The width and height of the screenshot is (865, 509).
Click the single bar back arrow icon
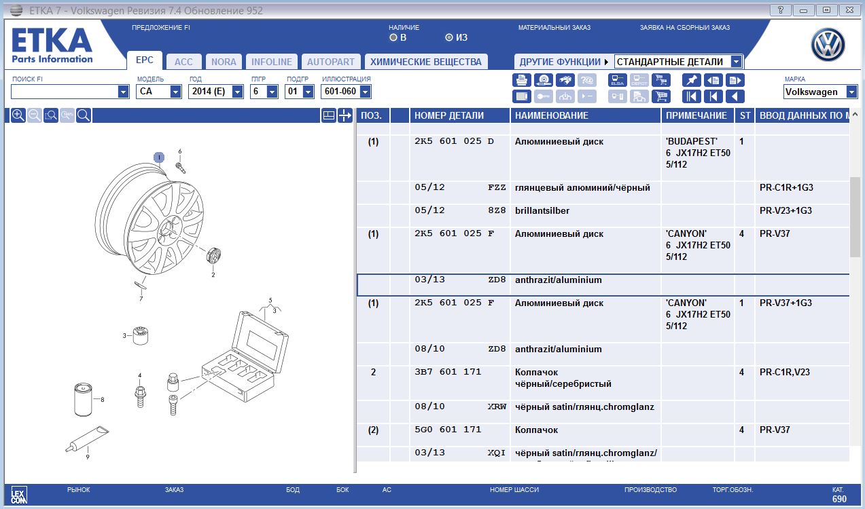(x=713, y=96)
